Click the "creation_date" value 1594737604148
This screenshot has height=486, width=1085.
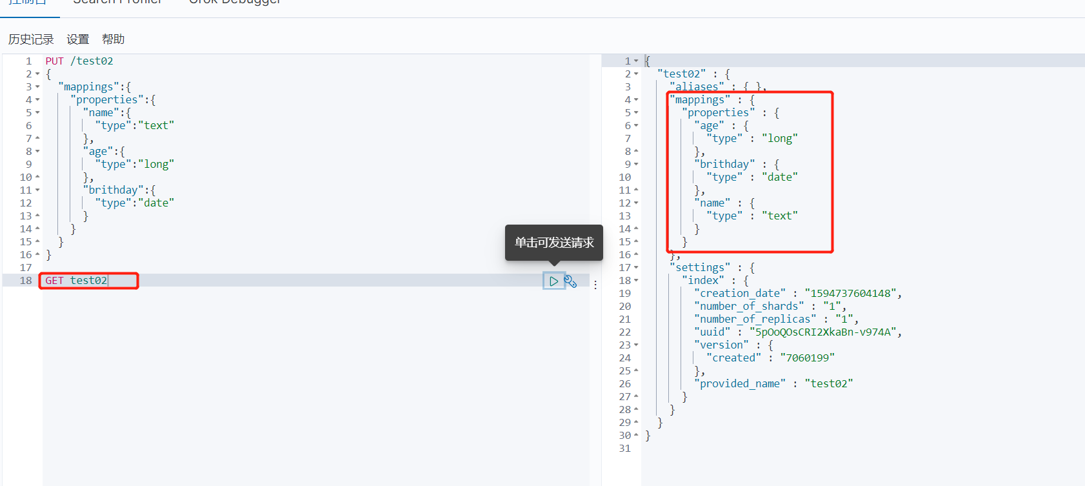850,294
